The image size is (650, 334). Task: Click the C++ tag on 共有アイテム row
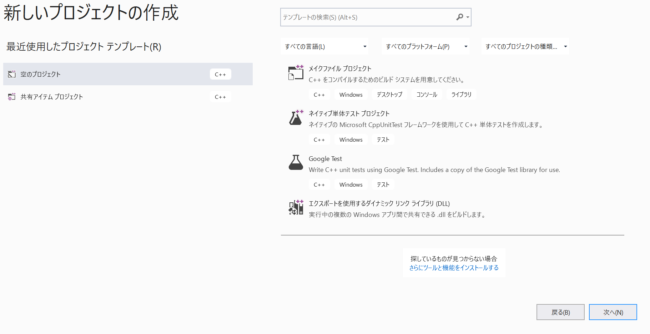(220, 97)
